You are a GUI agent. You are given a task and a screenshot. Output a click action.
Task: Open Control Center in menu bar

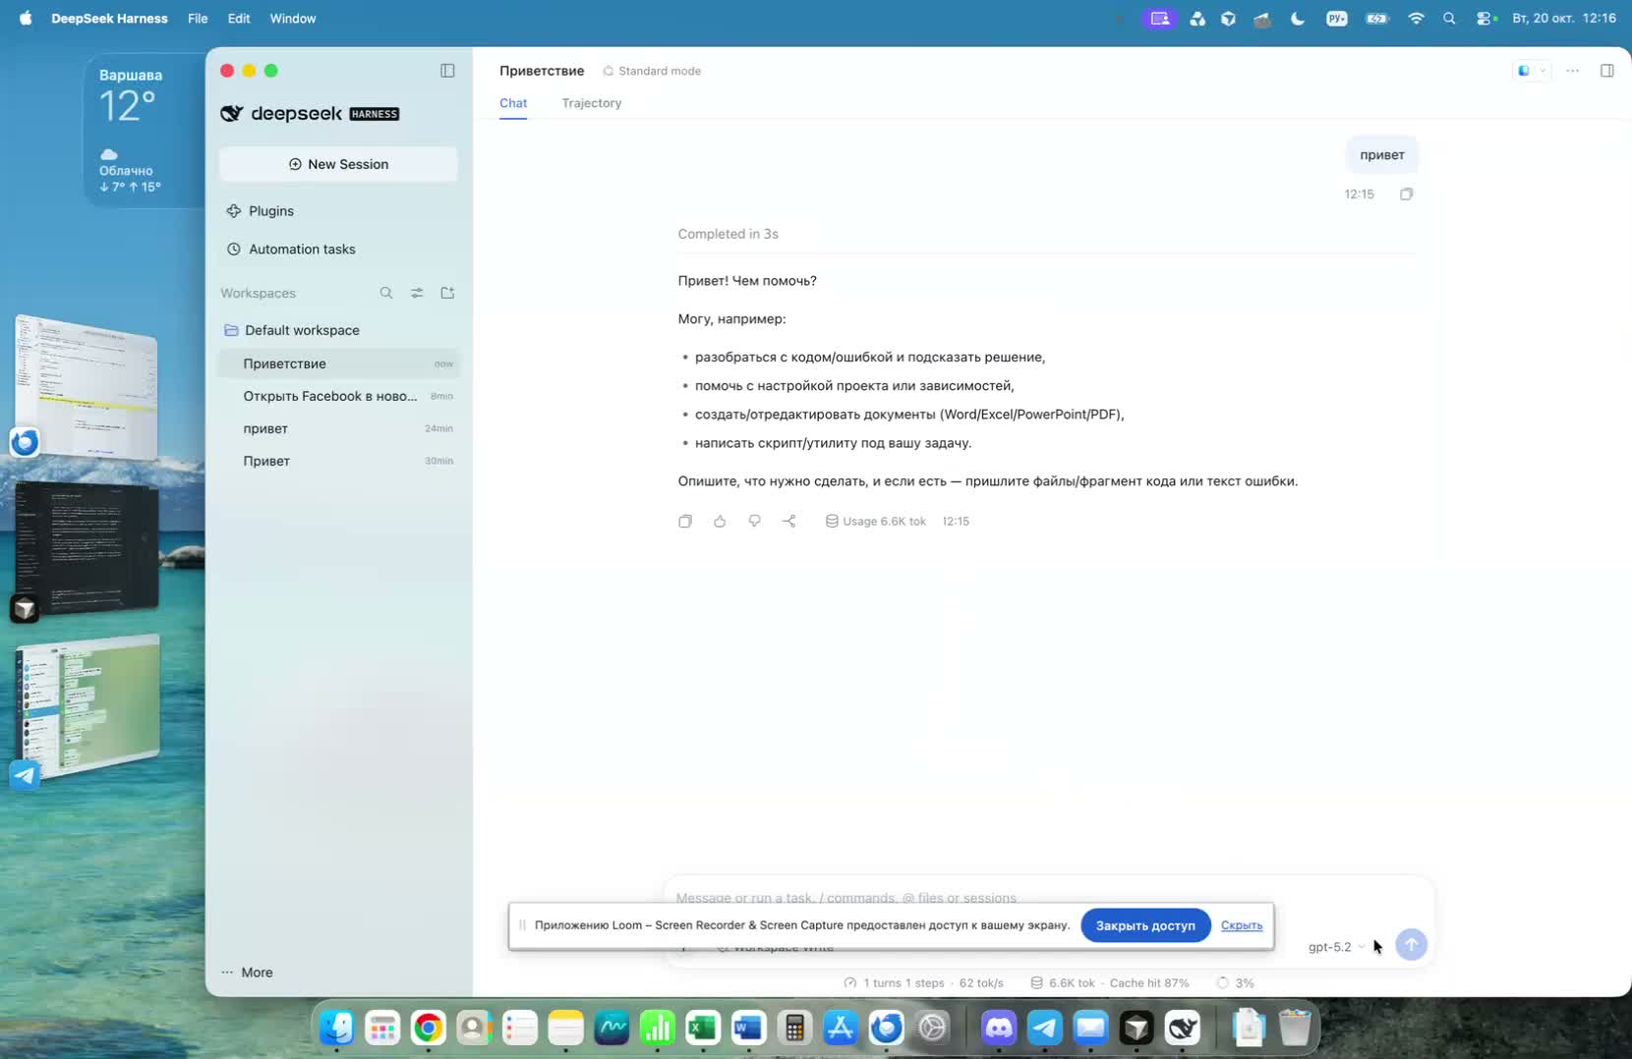click(x=1486, y=19)
